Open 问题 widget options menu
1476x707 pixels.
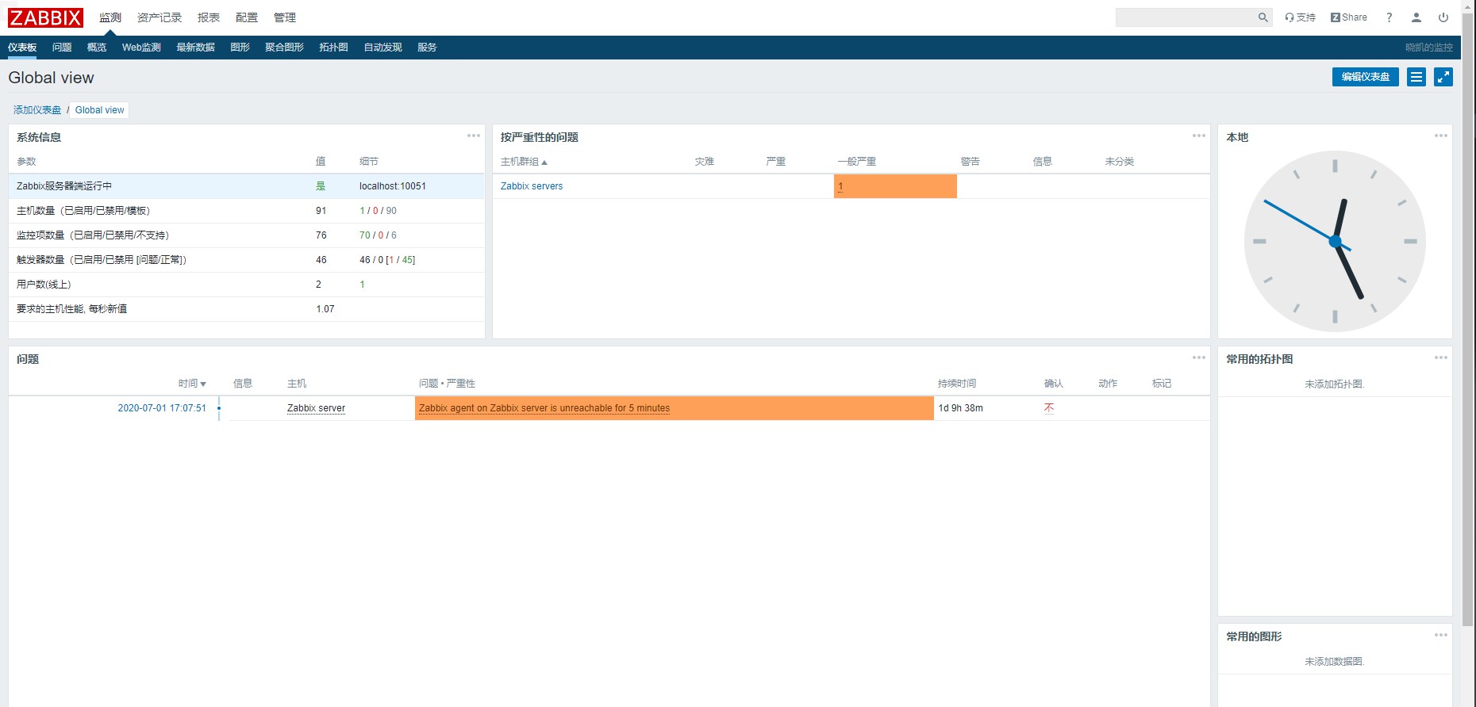point(1199,357)
